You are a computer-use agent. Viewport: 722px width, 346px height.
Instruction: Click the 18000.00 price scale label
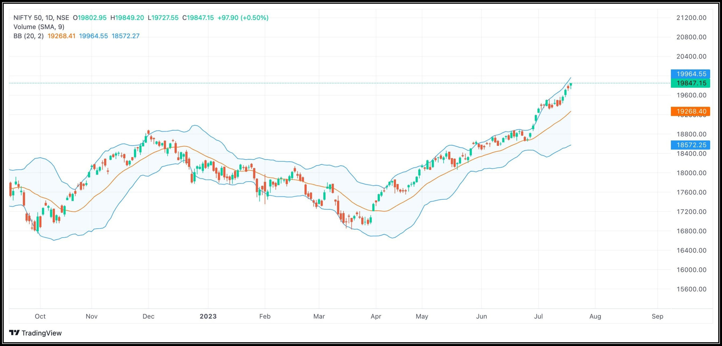click(x=691, y=173)
